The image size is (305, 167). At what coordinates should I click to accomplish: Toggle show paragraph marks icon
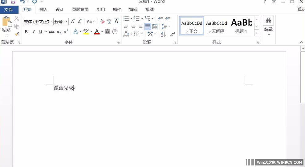[x=172, y=34]
